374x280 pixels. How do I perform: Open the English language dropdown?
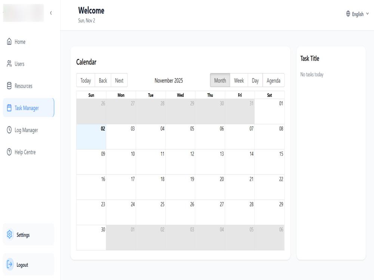tap(357, 14)
